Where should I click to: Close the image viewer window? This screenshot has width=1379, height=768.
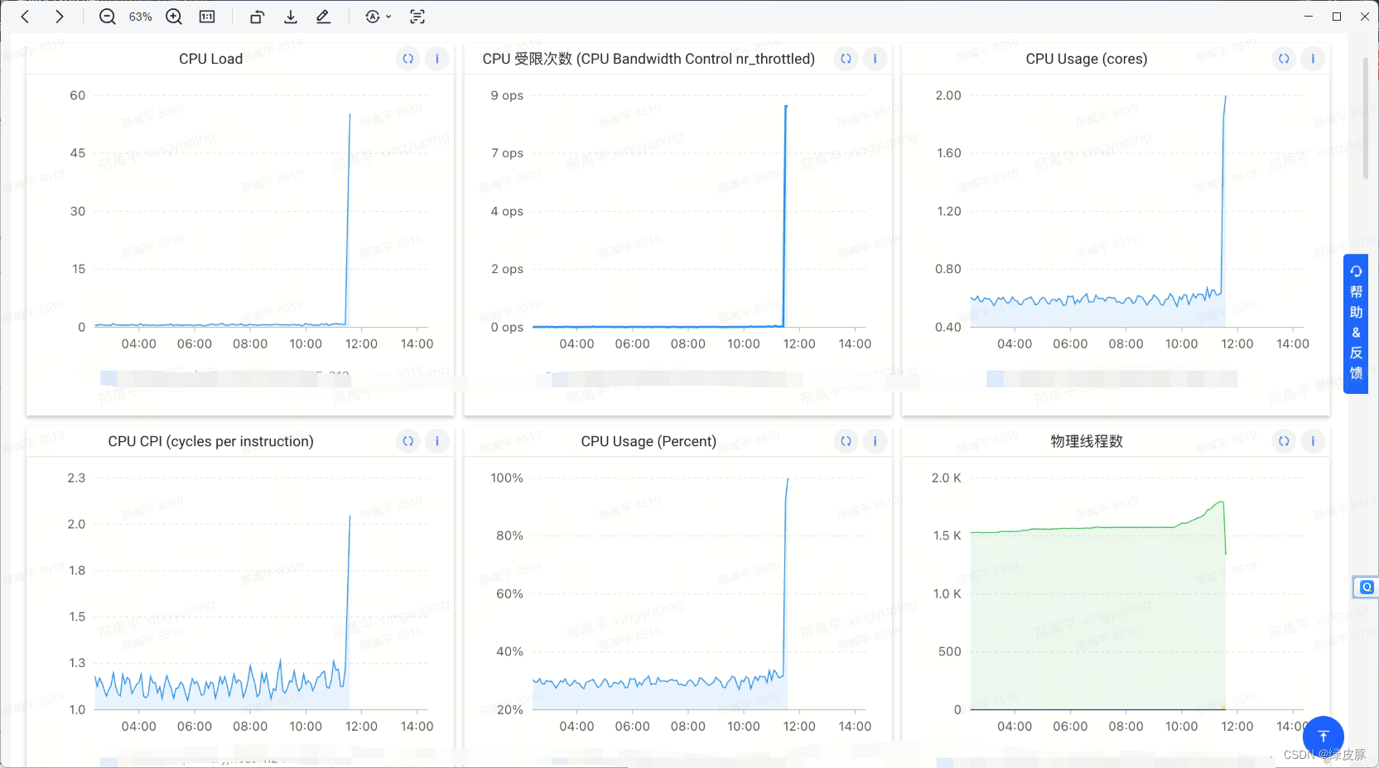(1365, 17)
